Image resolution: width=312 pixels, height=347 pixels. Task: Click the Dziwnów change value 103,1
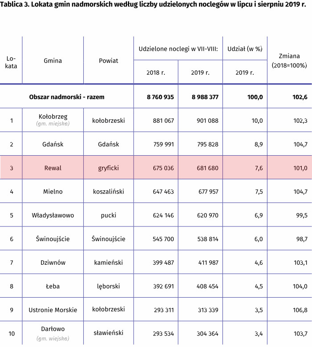pos(300,262)
